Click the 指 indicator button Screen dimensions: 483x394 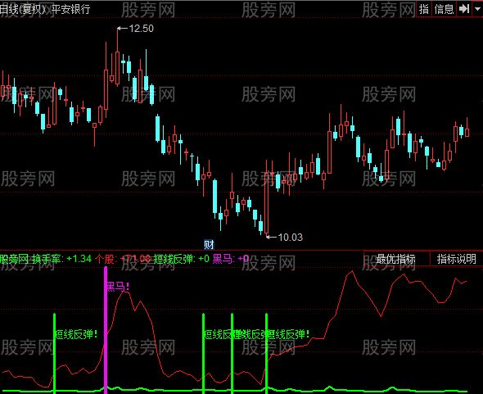(x=424, y=9)
